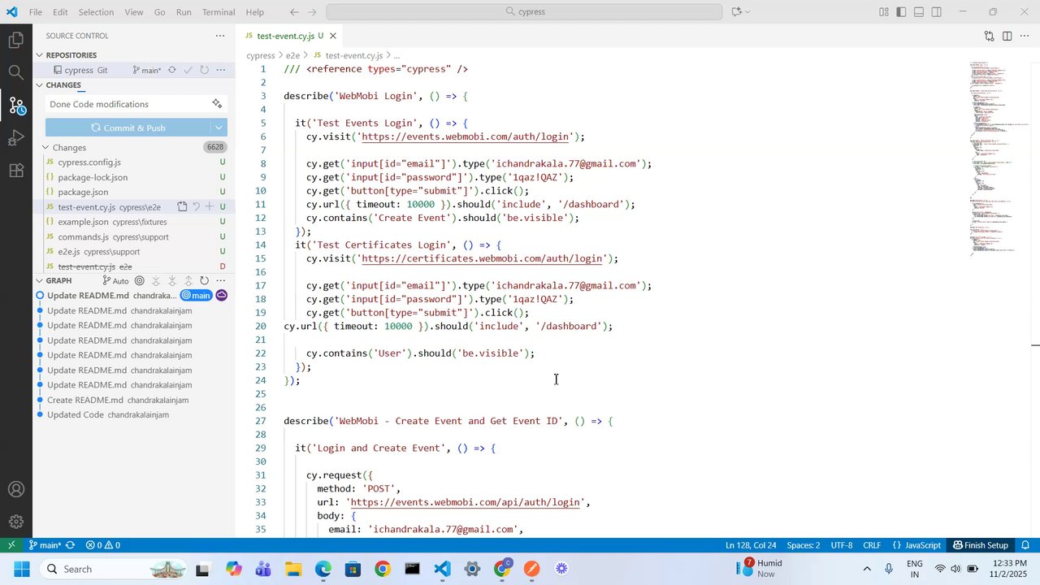Image resolution: width=1040 pixels, height=585 pixels.
Task: Synchronize changes for cypress repository
Action: (x=171, y=70)
